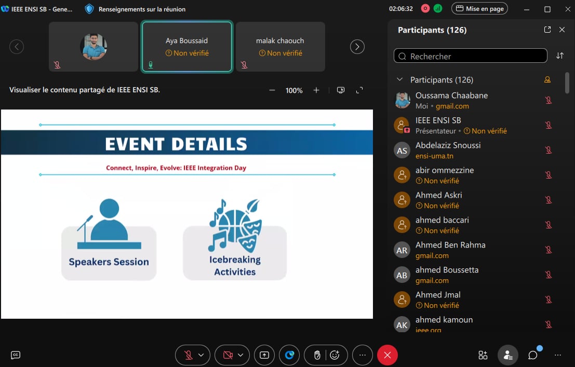Open Renseignements sur la réunion
This screenshot has height=367, width=575.
(136, 9)
